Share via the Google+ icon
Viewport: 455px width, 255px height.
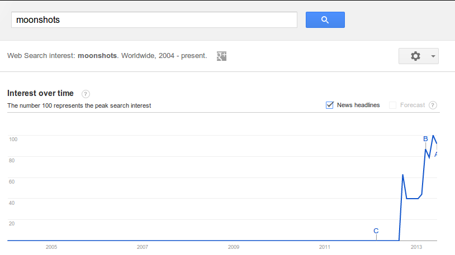pyautogui.click(x=221, y=56)
